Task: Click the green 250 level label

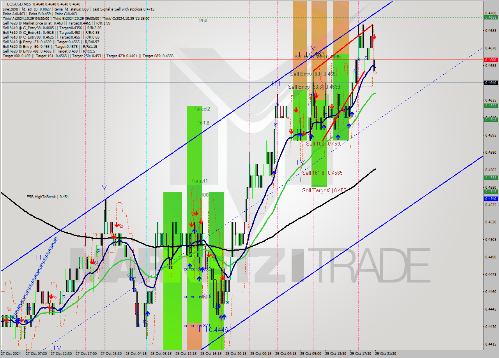Action: pos(203,21)
